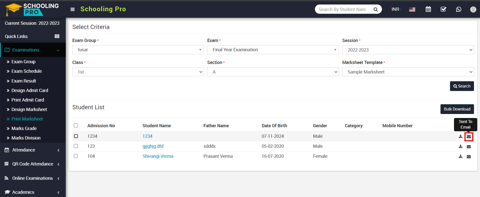The image size is (480, 197).
Task: Click the Student Name column header
Action: click(157, 126)
